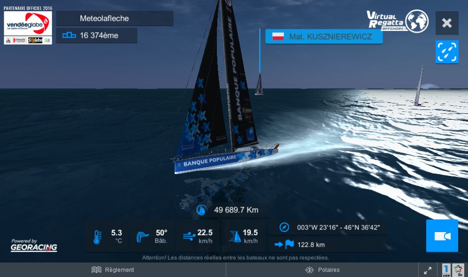
Task: Open the Virtual Regatta Offshore logo
Action: click(x=398, y=21)
